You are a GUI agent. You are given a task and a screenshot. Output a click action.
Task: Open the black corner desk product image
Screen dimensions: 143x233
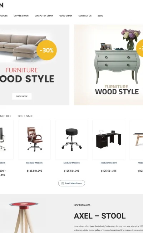coord(109,140)
